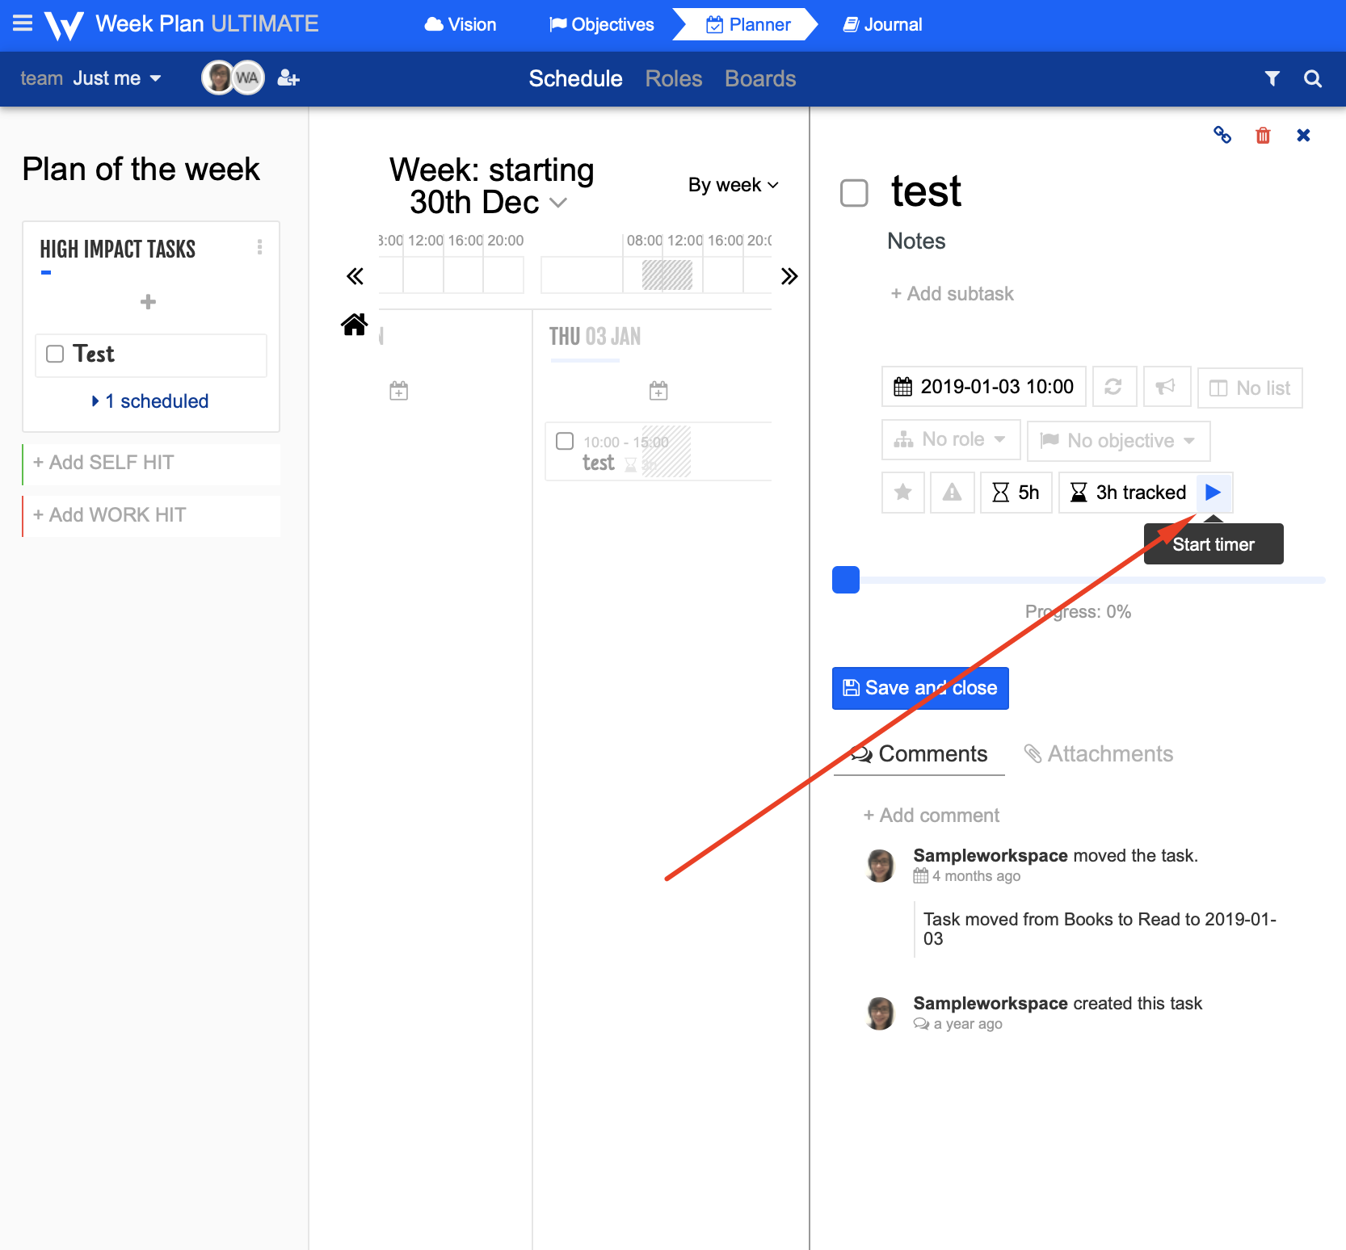1346x1250 pixels.
Task: Open the Planner section
Action: tap(748, 24)
